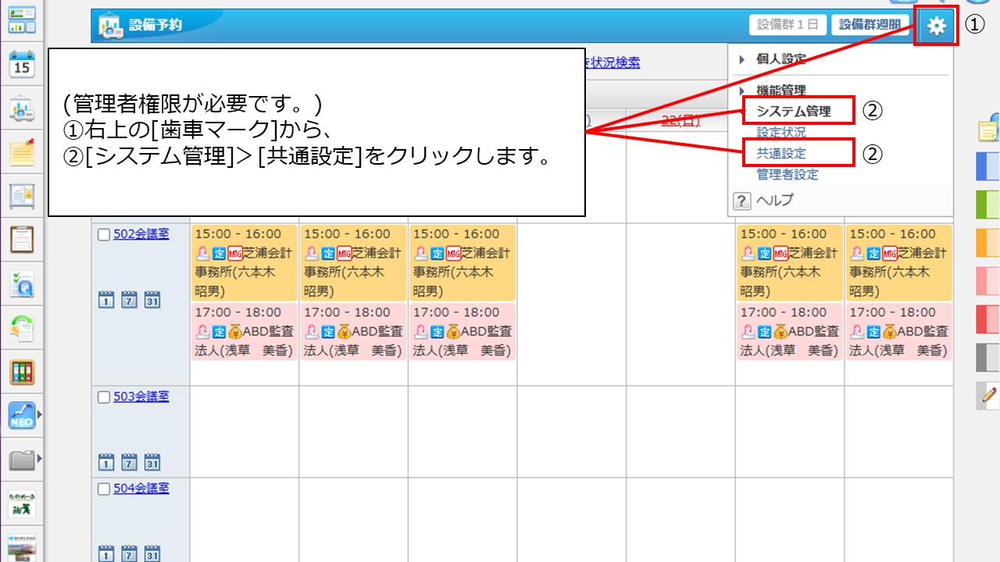Viewport: 1000px width, 562px height.
Task: Select the blue color swatch on right edge
Action: (x=988, y=166)
